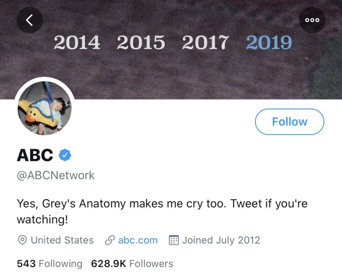
Task: Click the United States location text
Action: [62, 240]
